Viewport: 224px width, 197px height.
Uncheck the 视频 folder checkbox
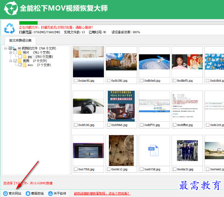pos(15,61)
